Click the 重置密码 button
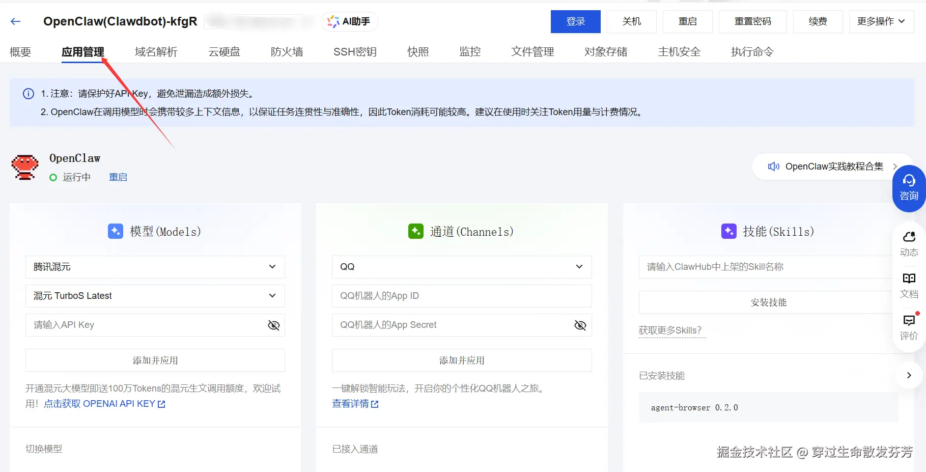This screenshot has width=926, height=472. click(753, 21)
